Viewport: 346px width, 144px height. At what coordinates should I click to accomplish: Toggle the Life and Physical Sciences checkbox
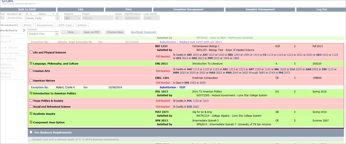[31, 52]
